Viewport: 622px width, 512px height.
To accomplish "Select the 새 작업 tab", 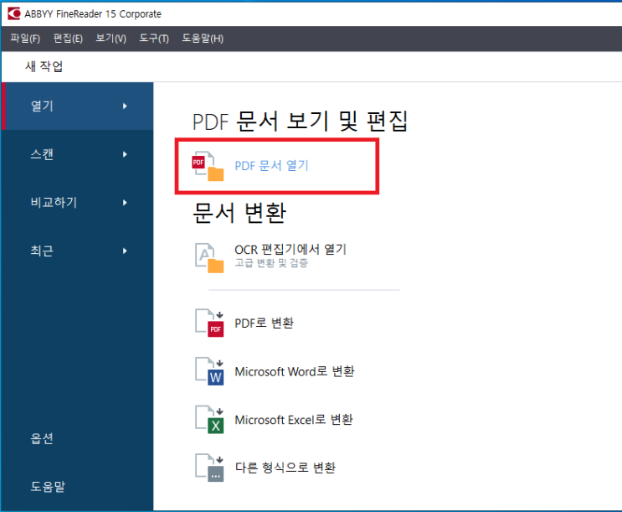I will pyautogui.click(x=44, y=66).
